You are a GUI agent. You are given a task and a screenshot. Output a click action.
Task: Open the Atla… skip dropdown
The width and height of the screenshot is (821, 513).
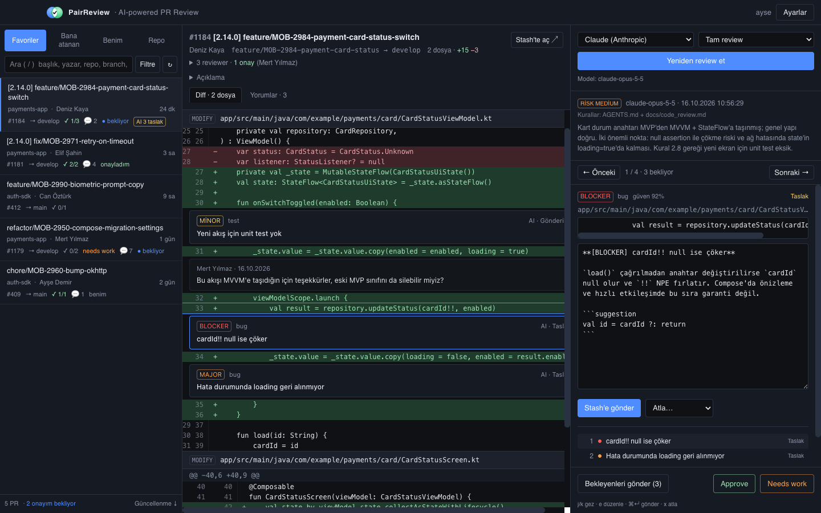tap(679, 408)
